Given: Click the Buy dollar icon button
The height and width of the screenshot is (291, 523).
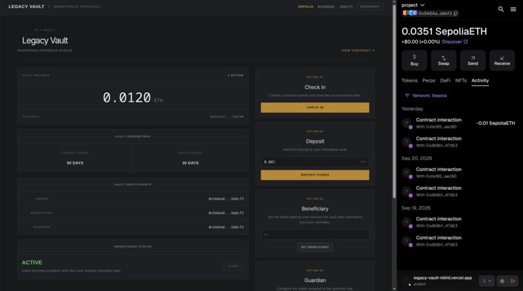Looking at the screenshot, I should point(414,60).
